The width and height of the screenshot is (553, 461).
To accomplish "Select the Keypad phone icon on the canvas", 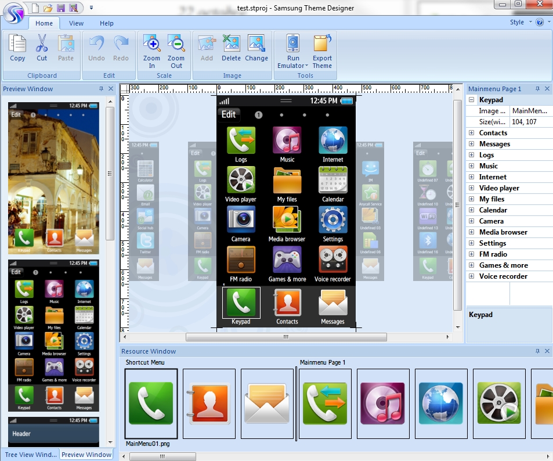I will [241, 302].
